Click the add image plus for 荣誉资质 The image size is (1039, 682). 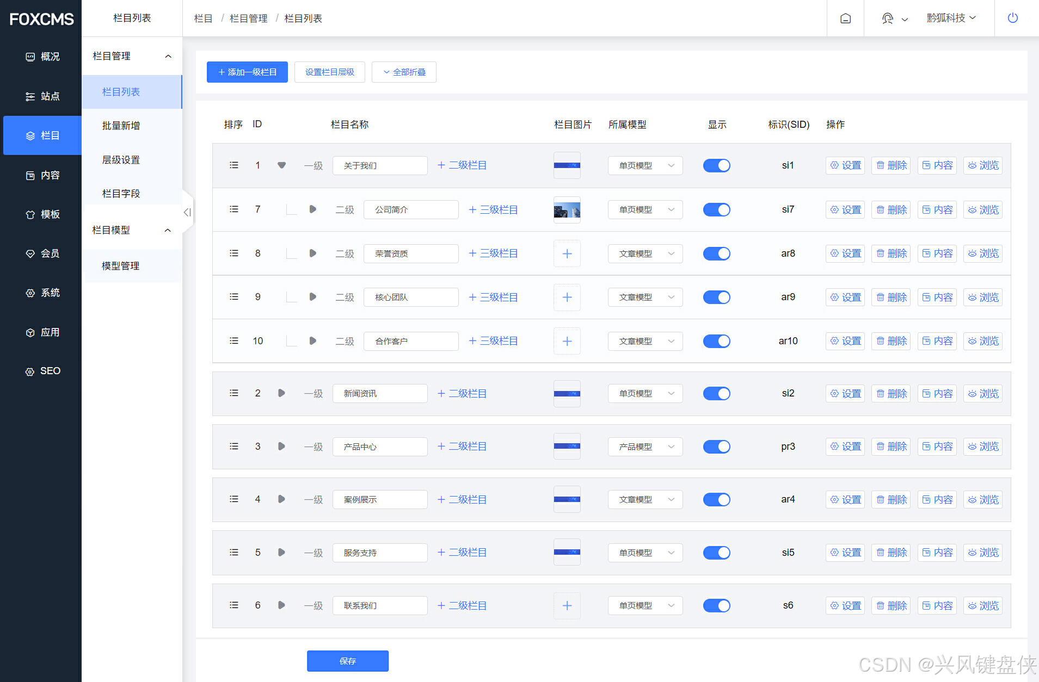(567, 253)
